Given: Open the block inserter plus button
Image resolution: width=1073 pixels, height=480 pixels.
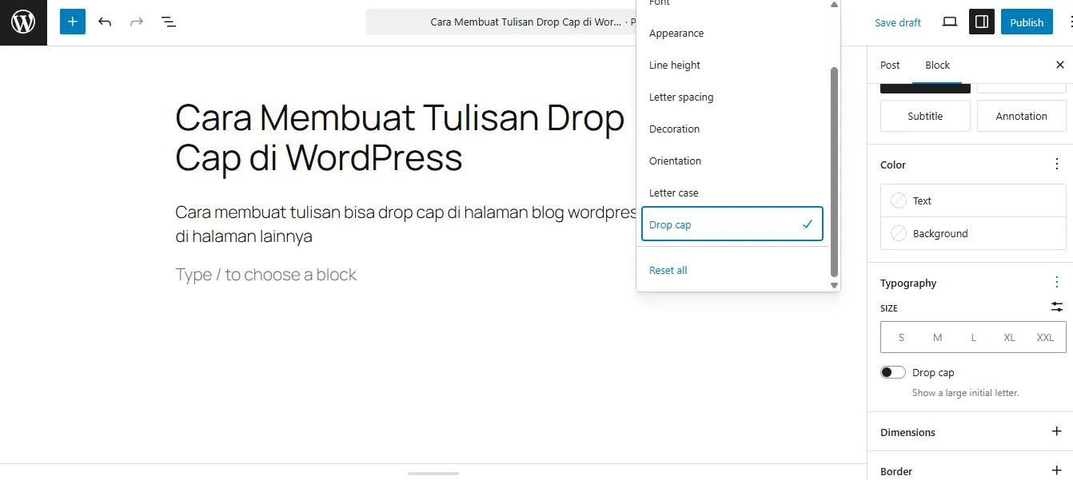Looking at the screenshot, I should coord(73,22).
